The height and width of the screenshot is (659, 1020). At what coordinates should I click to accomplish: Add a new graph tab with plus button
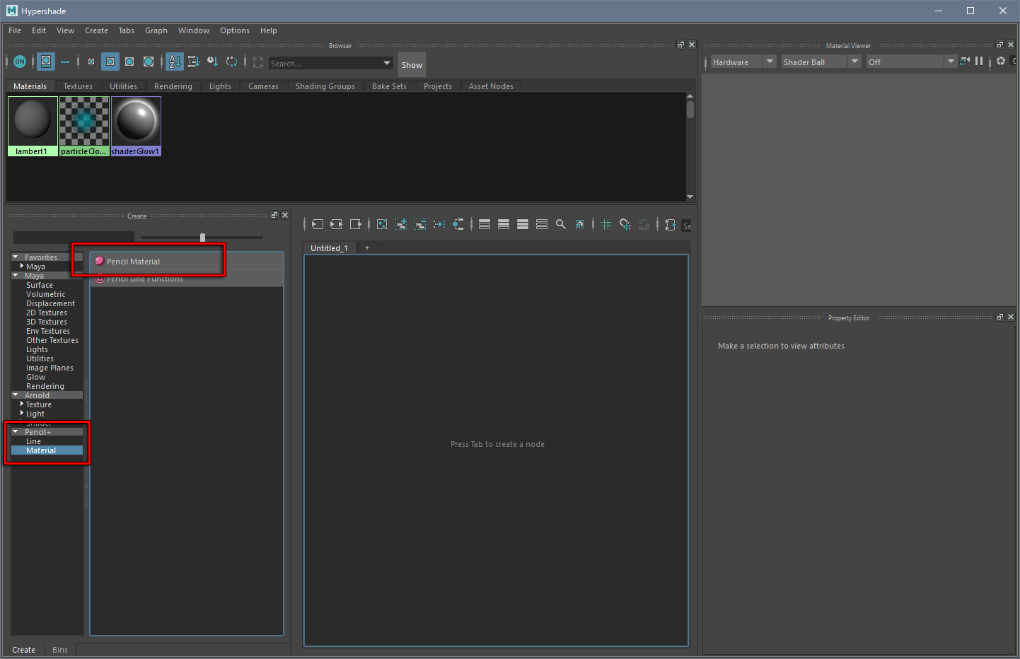[x=367, y=248]
